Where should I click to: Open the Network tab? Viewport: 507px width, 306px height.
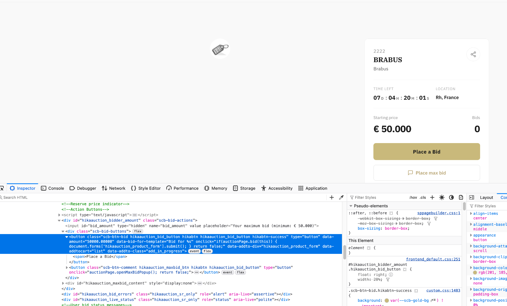pos(113,188)
